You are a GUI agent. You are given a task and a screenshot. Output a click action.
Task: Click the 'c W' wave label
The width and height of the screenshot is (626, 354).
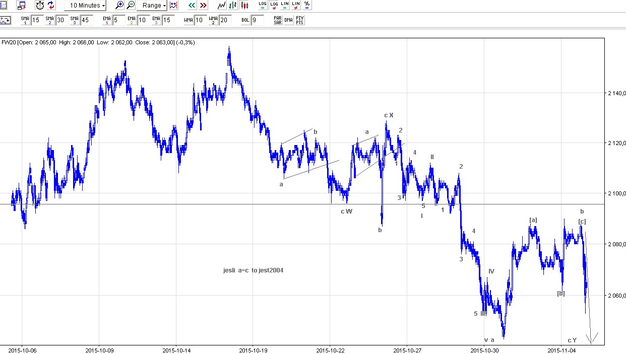[347, 211]
